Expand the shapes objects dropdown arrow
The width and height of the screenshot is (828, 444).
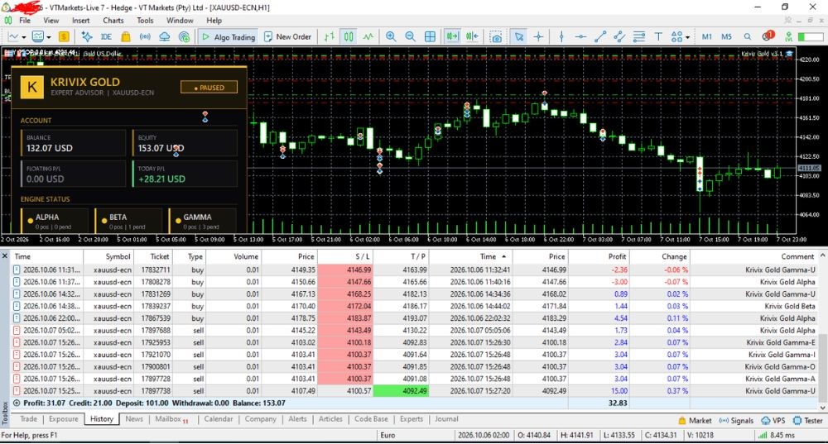(687, 37)
